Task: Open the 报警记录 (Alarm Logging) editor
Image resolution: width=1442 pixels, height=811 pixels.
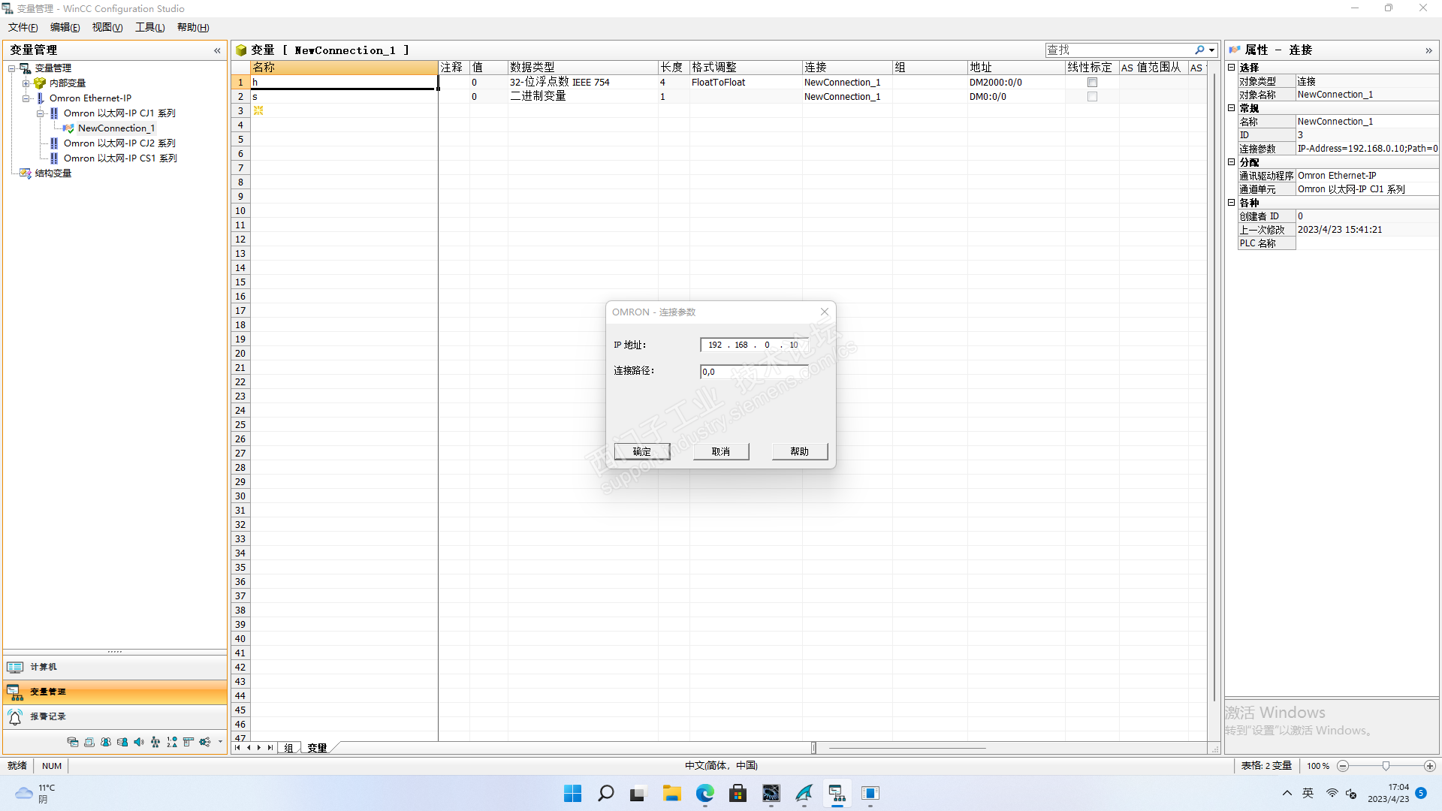Action: 48,716
